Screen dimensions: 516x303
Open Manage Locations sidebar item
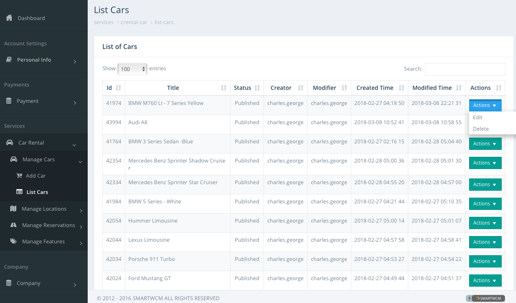(44, 209)
